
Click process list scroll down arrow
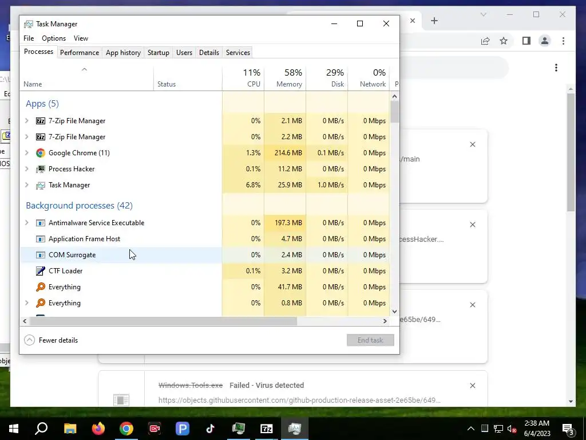click(x=395, y=311)
